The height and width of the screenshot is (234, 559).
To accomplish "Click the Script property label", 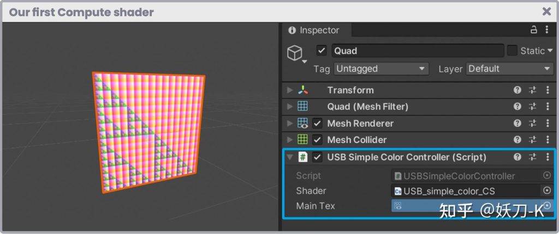I will click(308, 176).
